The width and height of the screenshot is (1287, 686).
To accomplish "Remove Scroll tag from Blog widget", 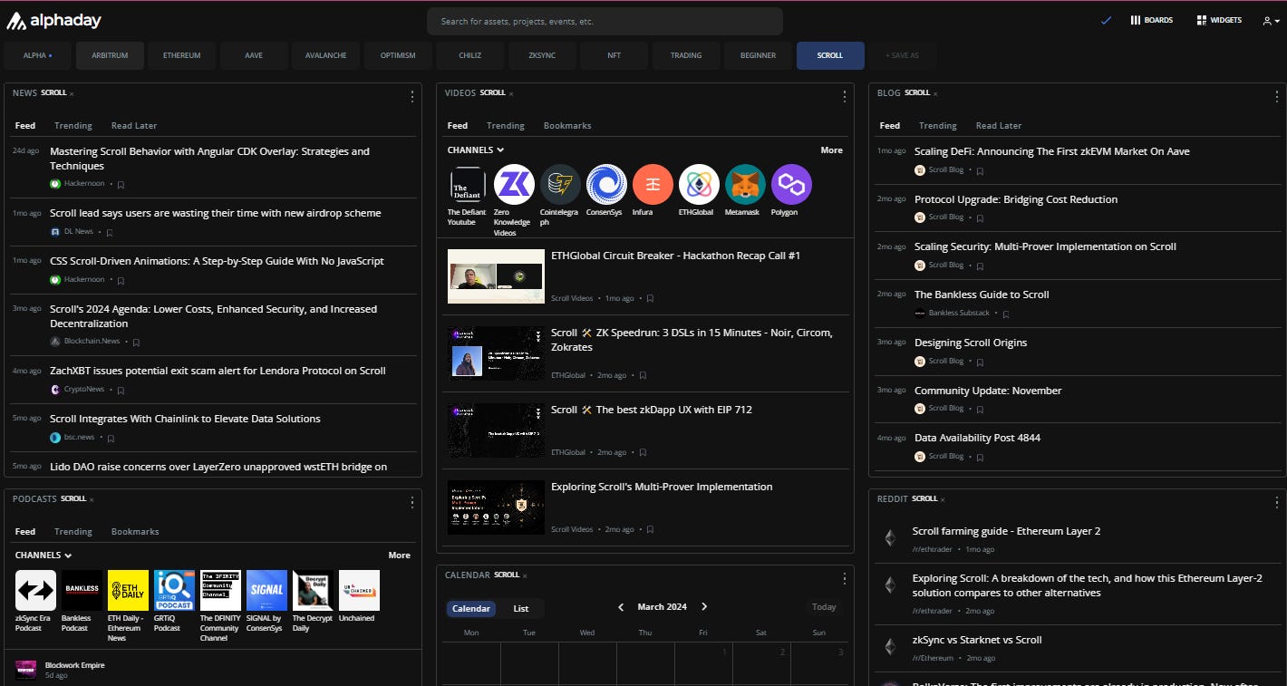I will coord(936,93).
